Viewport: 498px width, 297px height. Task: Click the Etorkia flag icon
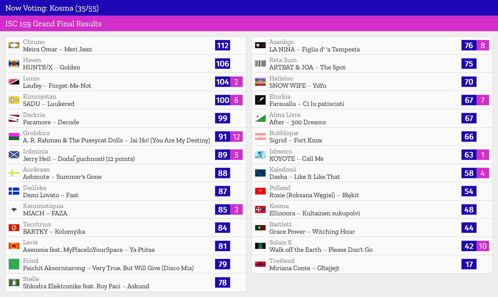(x=260, y=100)
